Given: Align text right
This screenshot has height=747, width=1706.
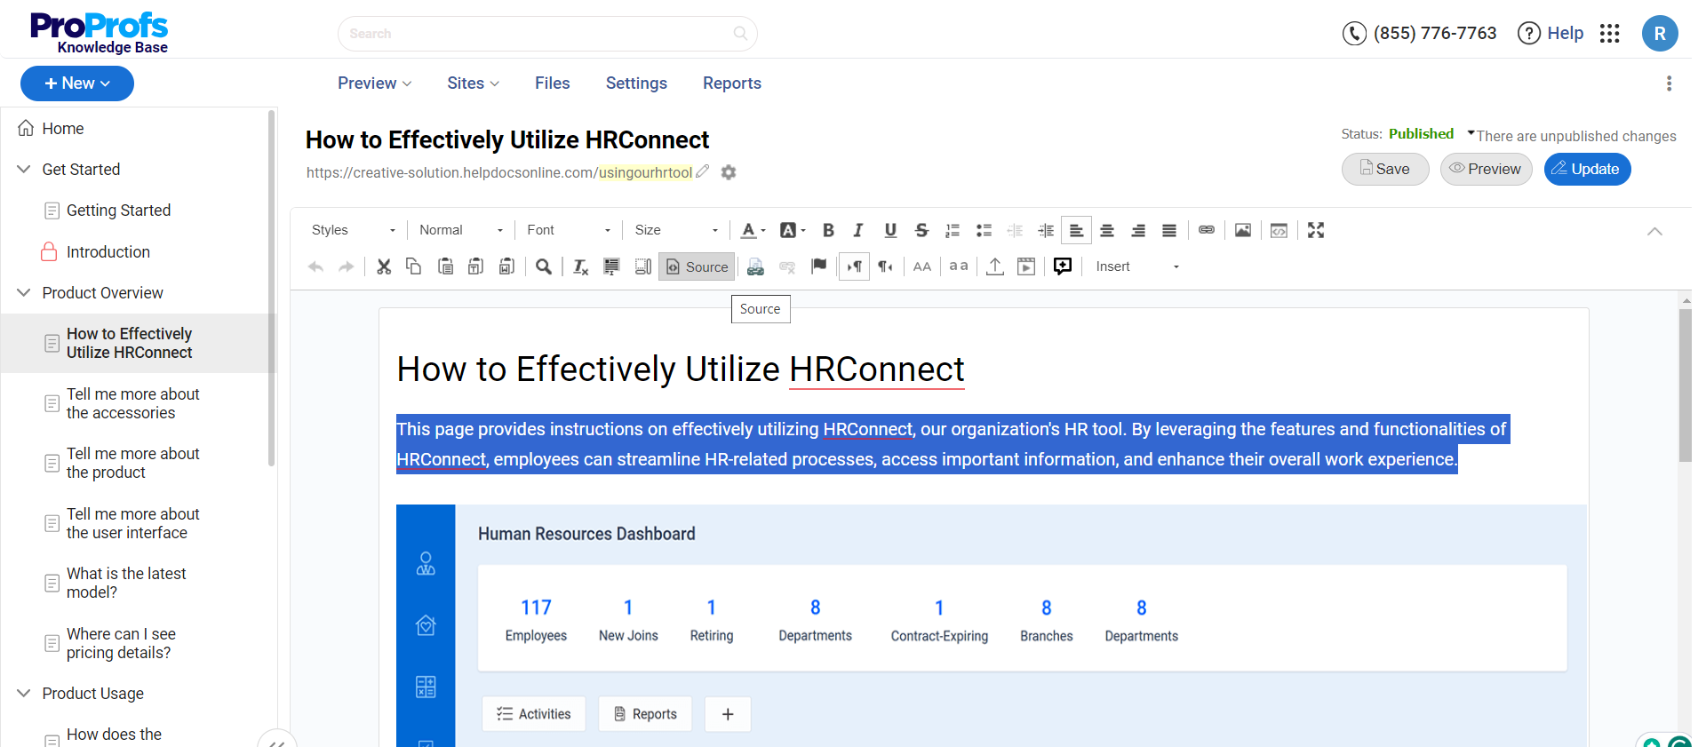Looking at the screenshot, I should pyautogui.click(x=1138, y=230).
